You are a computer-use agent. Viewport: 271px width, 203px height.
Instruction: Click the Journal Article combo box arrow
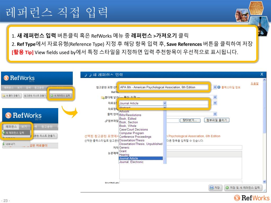click(x=165, y=103)
